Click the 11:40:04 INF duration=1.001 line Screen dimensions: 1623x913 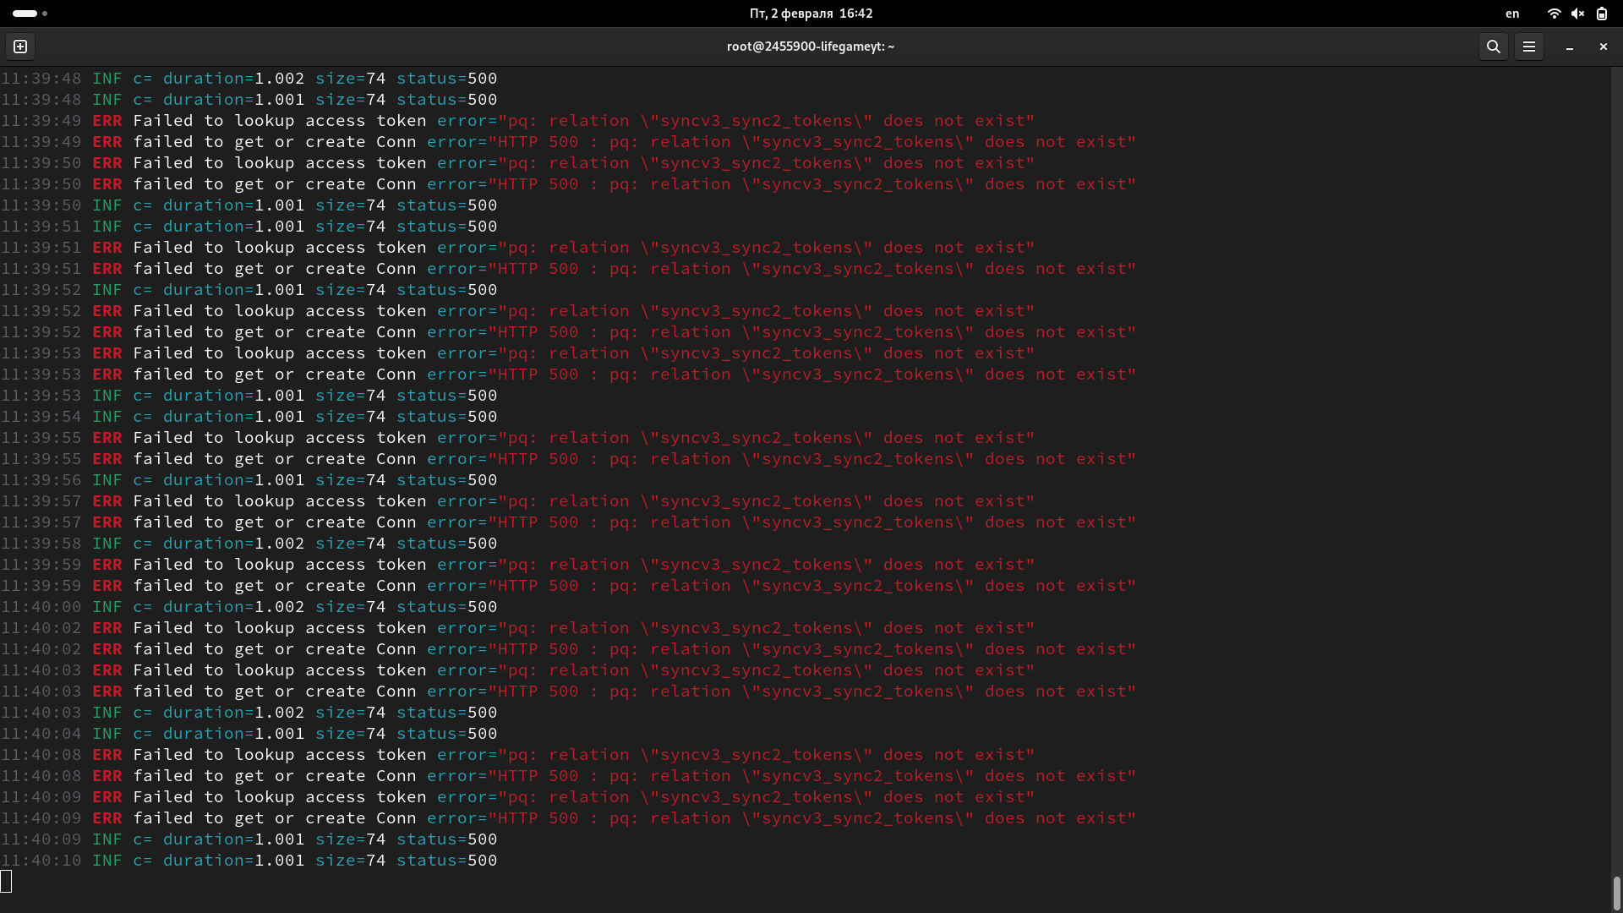(x=249, y=734)
